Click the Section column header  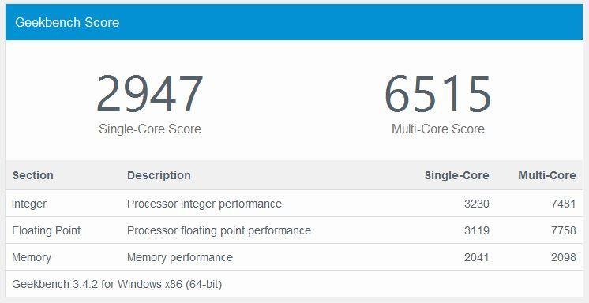click(33, 175)
